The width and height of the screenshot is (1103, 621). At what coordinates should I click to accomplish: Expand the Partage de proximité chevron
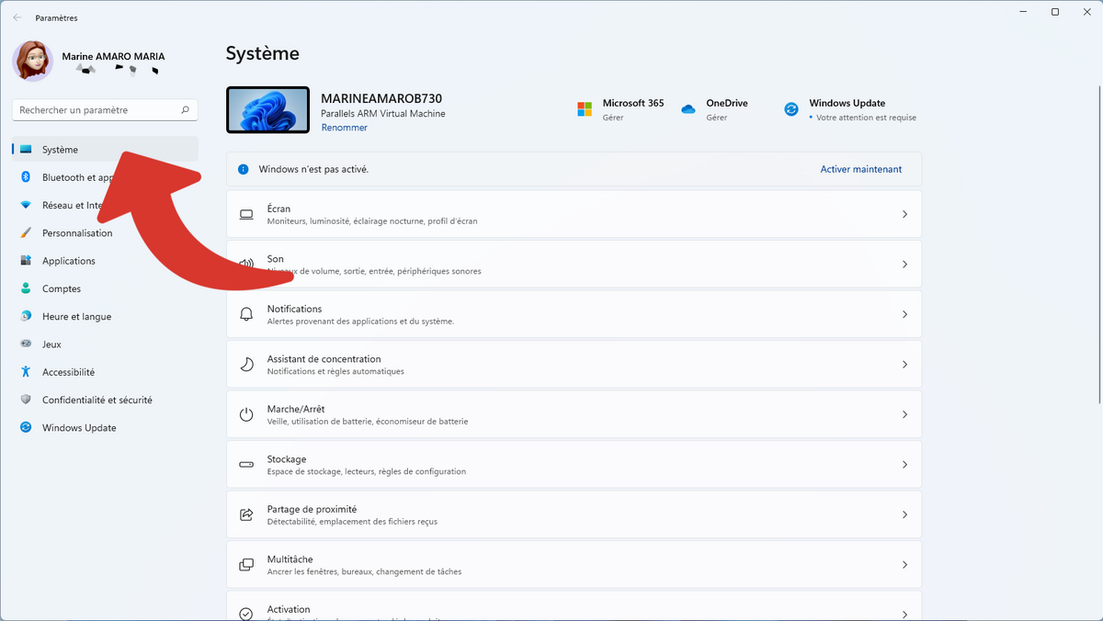pyautogui.click(x=904, y=514)
